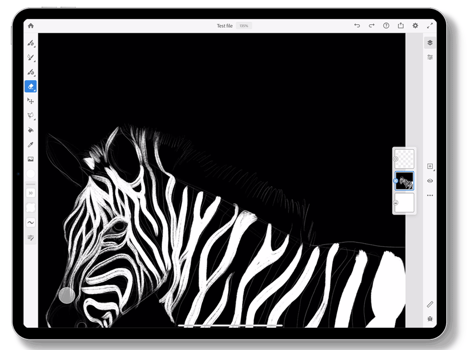Open the brush smoothing control

(31, 222)
